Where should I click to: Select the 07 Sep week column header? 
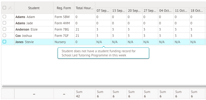103,11
